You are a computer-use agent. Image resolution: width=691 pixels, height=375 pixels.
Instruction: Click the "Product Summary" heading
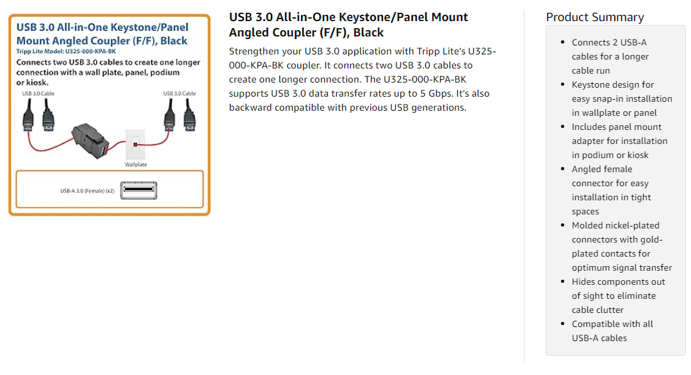(595, 17)
